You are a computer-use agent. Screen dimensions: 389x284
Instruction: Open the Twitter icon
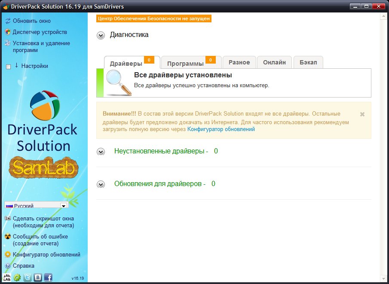[28, 277]
